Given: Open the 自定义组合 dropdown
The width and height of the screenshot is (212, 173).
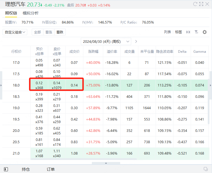Looking at the screenshot, I should coord(15,32).
